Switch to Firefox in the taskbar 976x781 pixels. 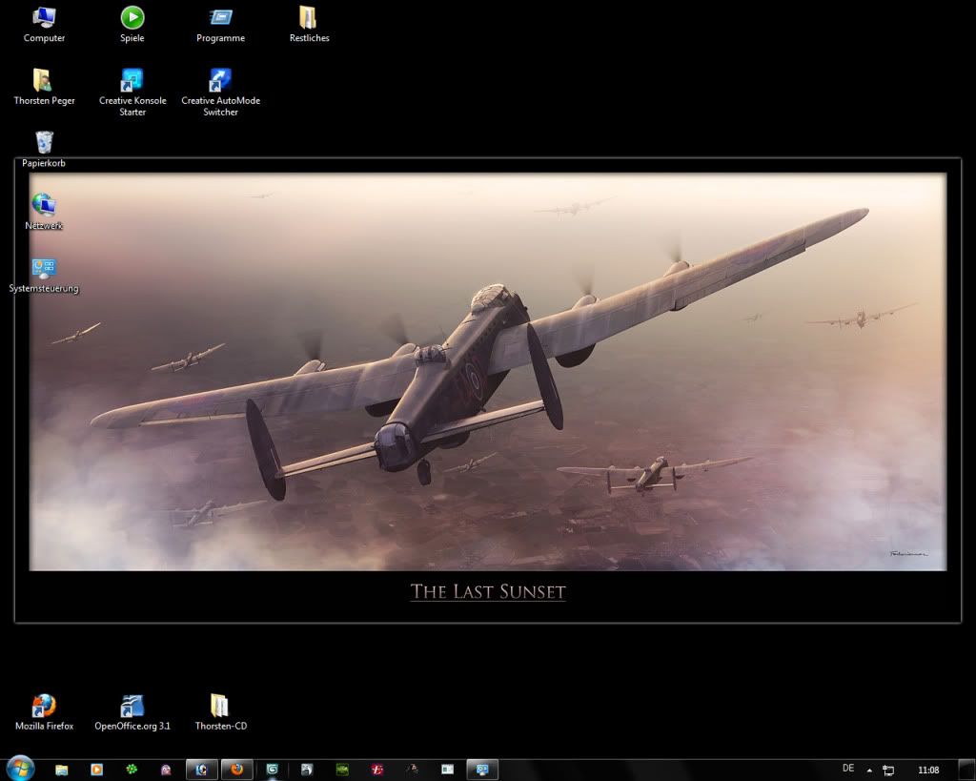[236, 770]
